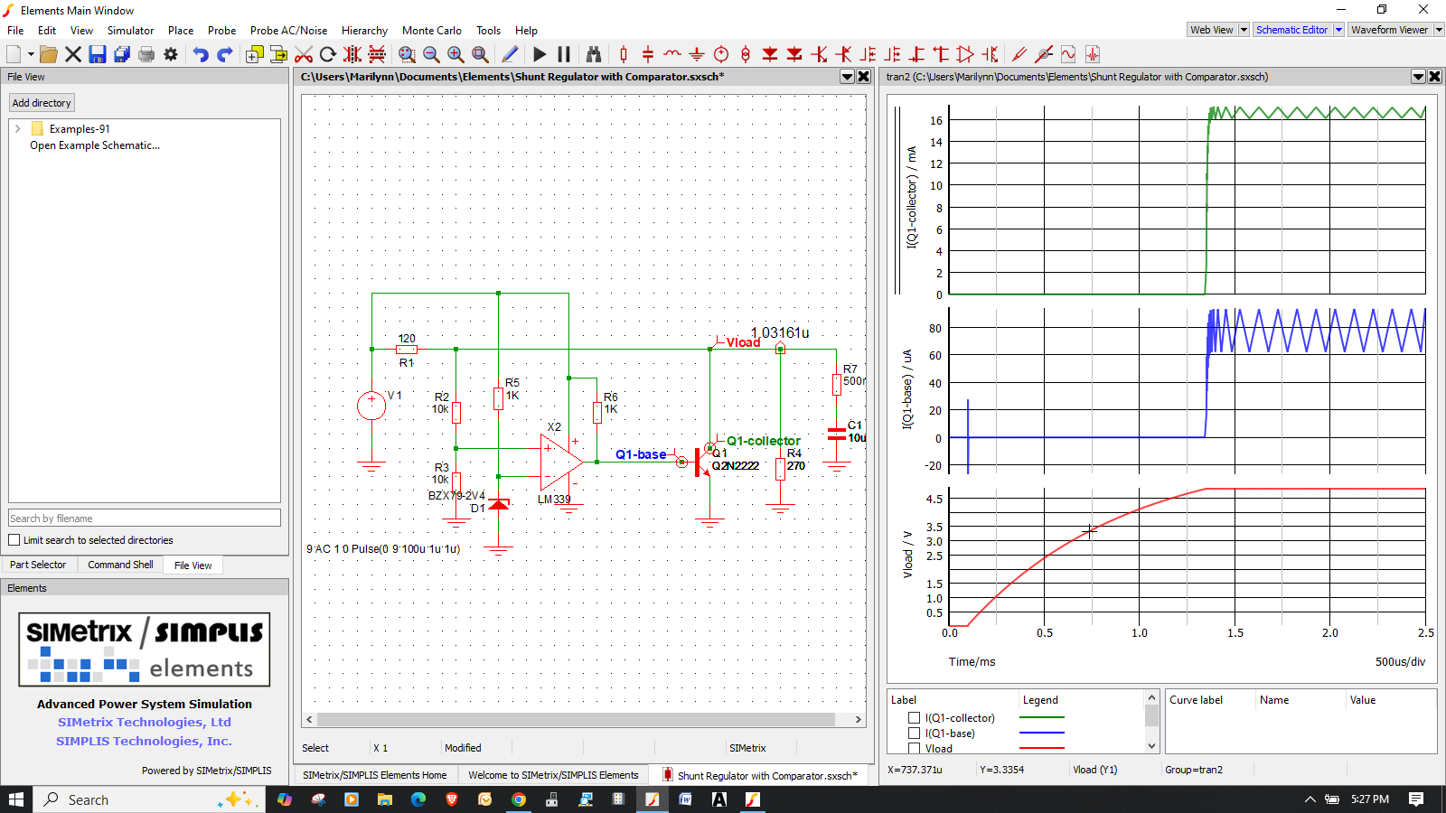Switch to the Command Shell tab
Viewport: 1446px width, 813px height.
point(120,565)
